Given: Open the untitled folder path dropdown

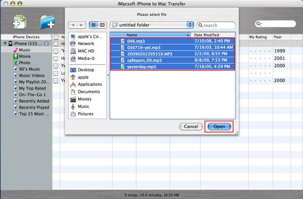Looking at the screenshot, I should [151, 25].
